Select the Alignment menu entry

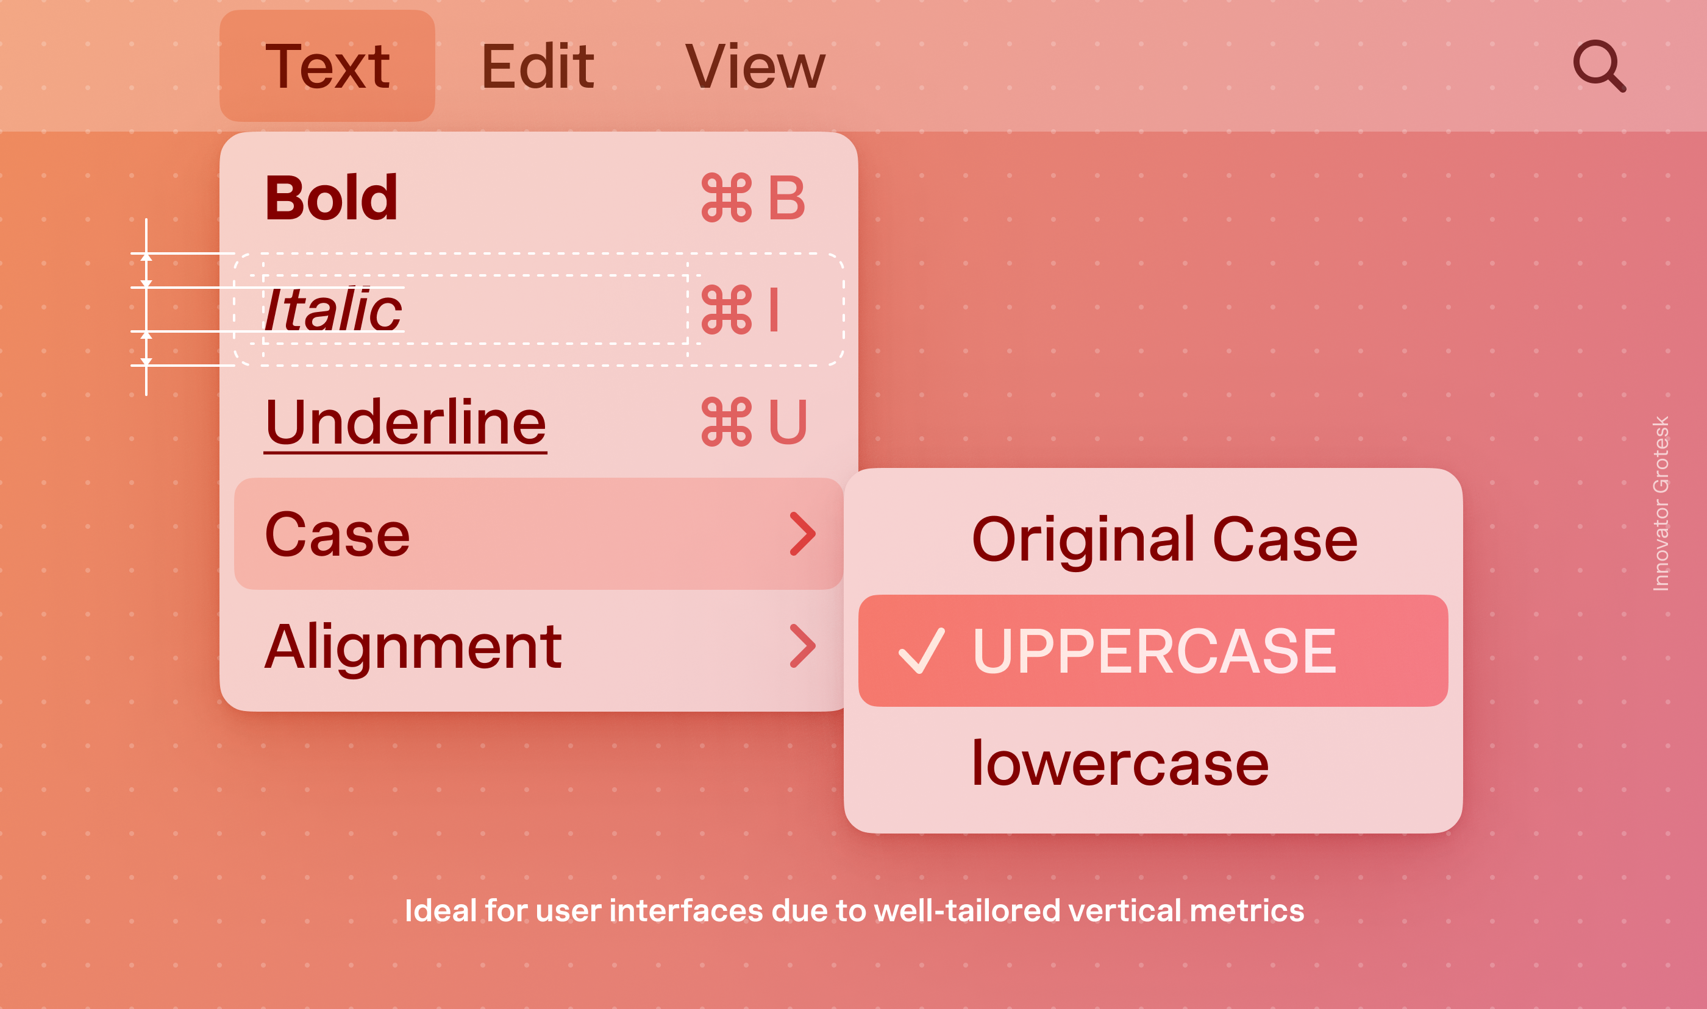[413, 646]
